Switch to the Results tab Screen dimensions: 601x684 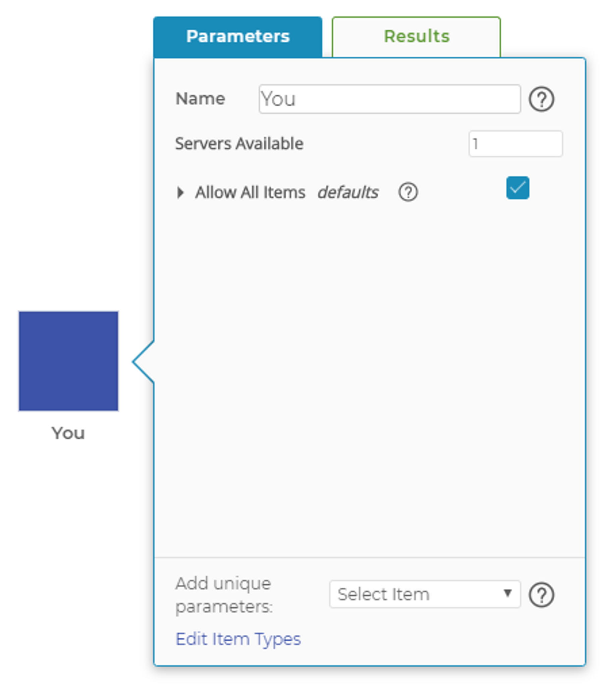click(416, 37)
